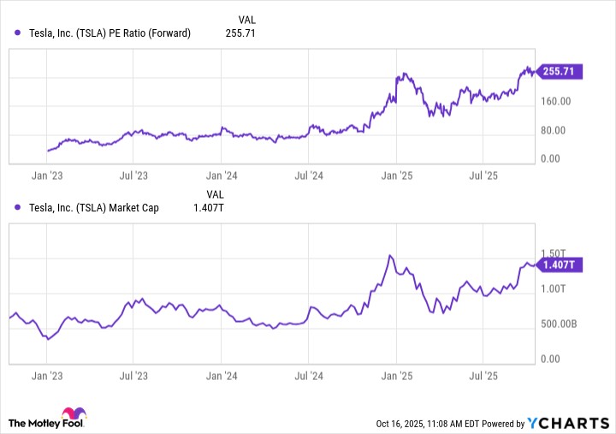Click the 160.00 y-axis label
The image size is (616, 434).
point(555,102)
